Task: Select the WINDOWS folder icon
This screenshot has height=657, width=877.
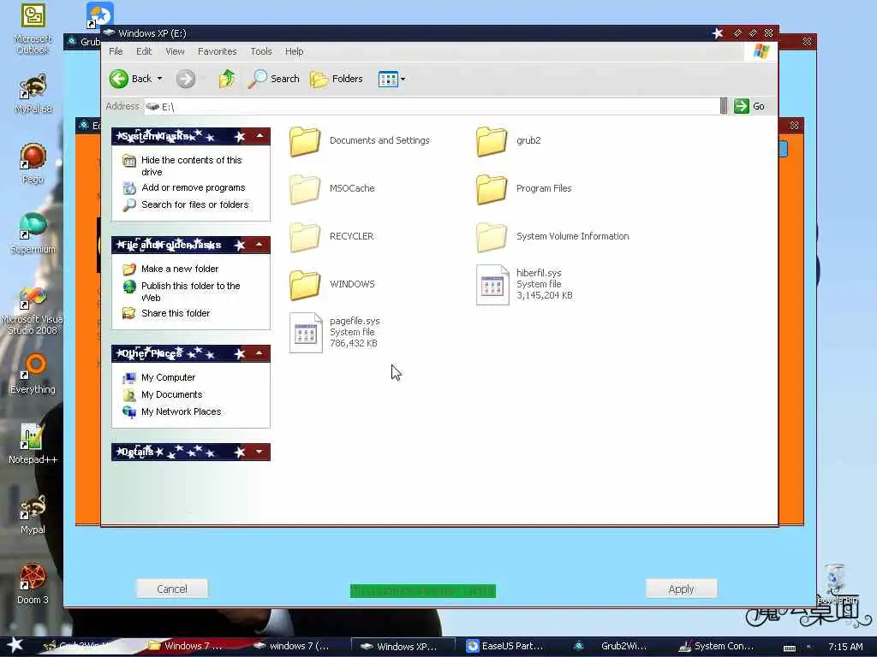Action: coord(305,286)
